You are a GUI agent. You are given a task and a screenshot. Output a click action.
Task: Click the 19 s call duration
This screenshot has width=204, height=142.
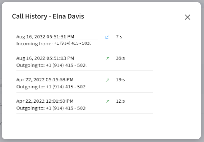coord(120,80)
